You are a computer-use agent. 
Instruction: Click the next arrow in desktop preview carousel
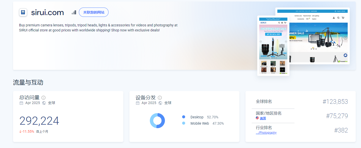tap(345, 38)
